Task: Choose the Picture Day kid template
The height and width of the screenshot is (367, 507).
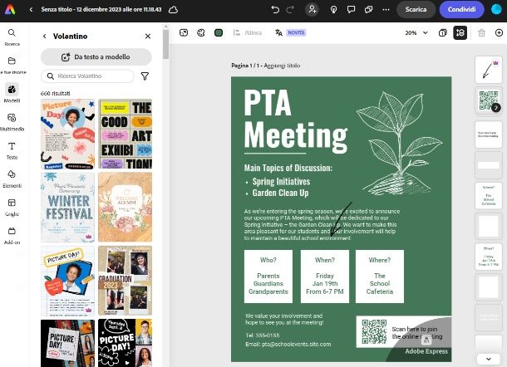Action: click(68, 134)
